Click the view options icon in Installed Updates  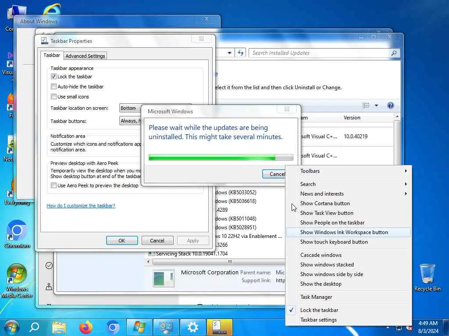(x=366, y=105)
